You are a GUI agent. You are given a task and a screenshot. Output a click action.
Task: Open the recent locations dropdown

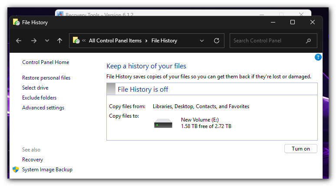click(47, 41)
